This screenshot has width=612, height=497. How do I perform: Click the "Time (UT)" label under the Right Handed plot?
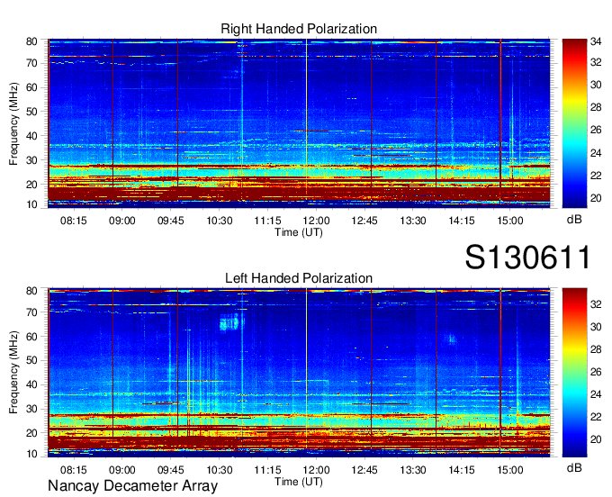[x=299, y=232]
